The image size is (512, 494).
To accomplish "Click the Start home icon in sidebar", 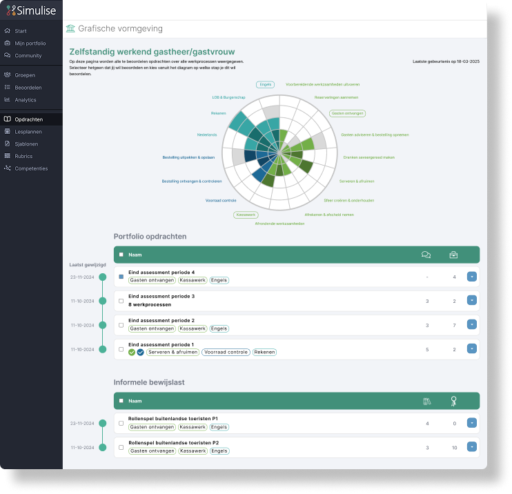I will coord(8,31).
